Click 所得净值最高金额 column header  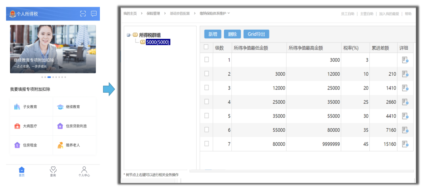coord(306,48)
